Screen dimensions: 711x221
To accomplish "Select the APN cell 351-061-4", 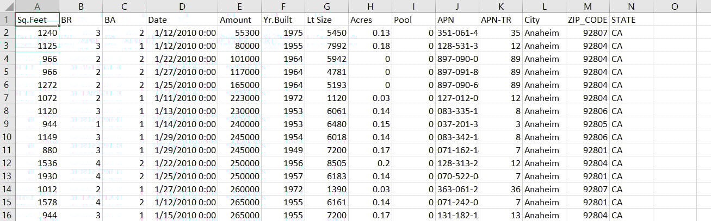I will 457,33.
